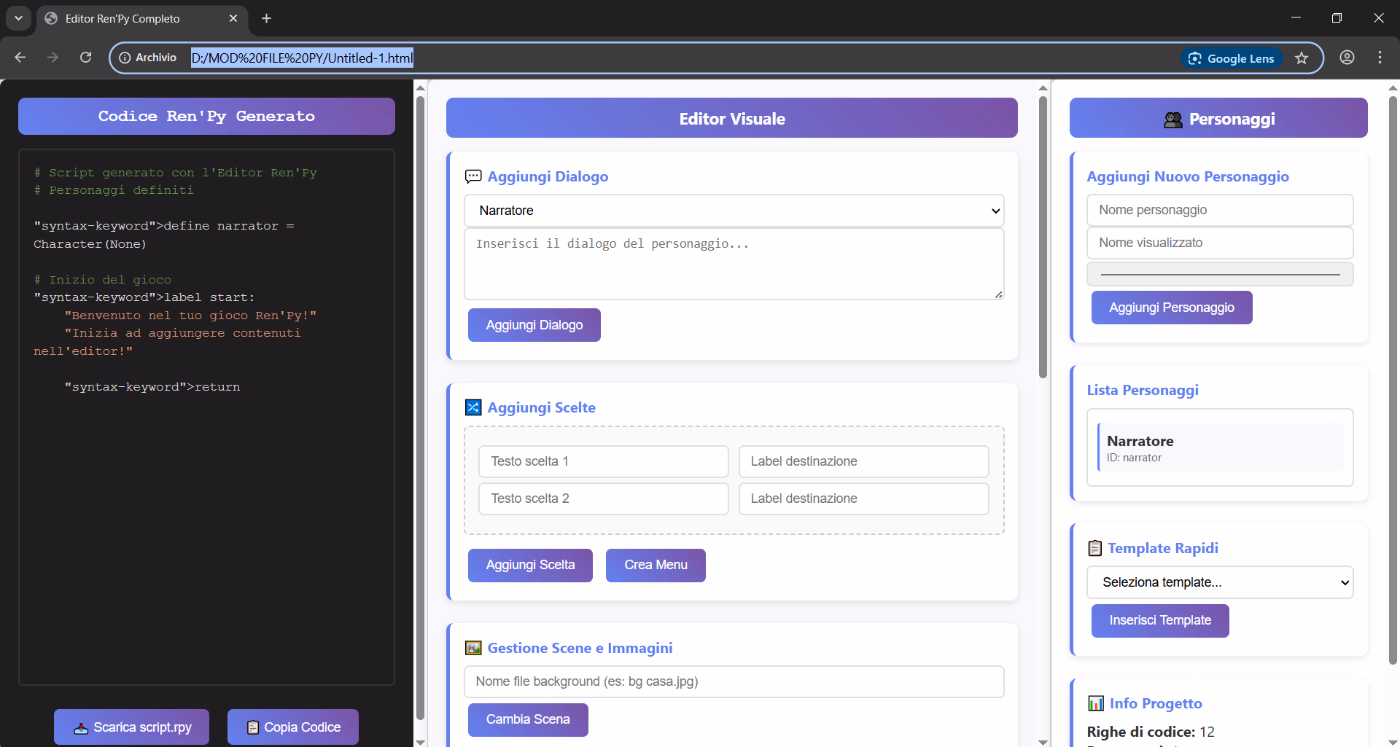The height and width of the screenshot is (747, 1400).
Task: Open the Seleziona template dropdown
Action: tap(1220, 582)
